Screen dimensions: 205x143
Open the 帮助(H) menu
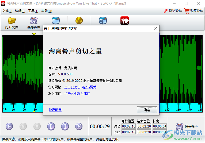click(x=47, y=11)
